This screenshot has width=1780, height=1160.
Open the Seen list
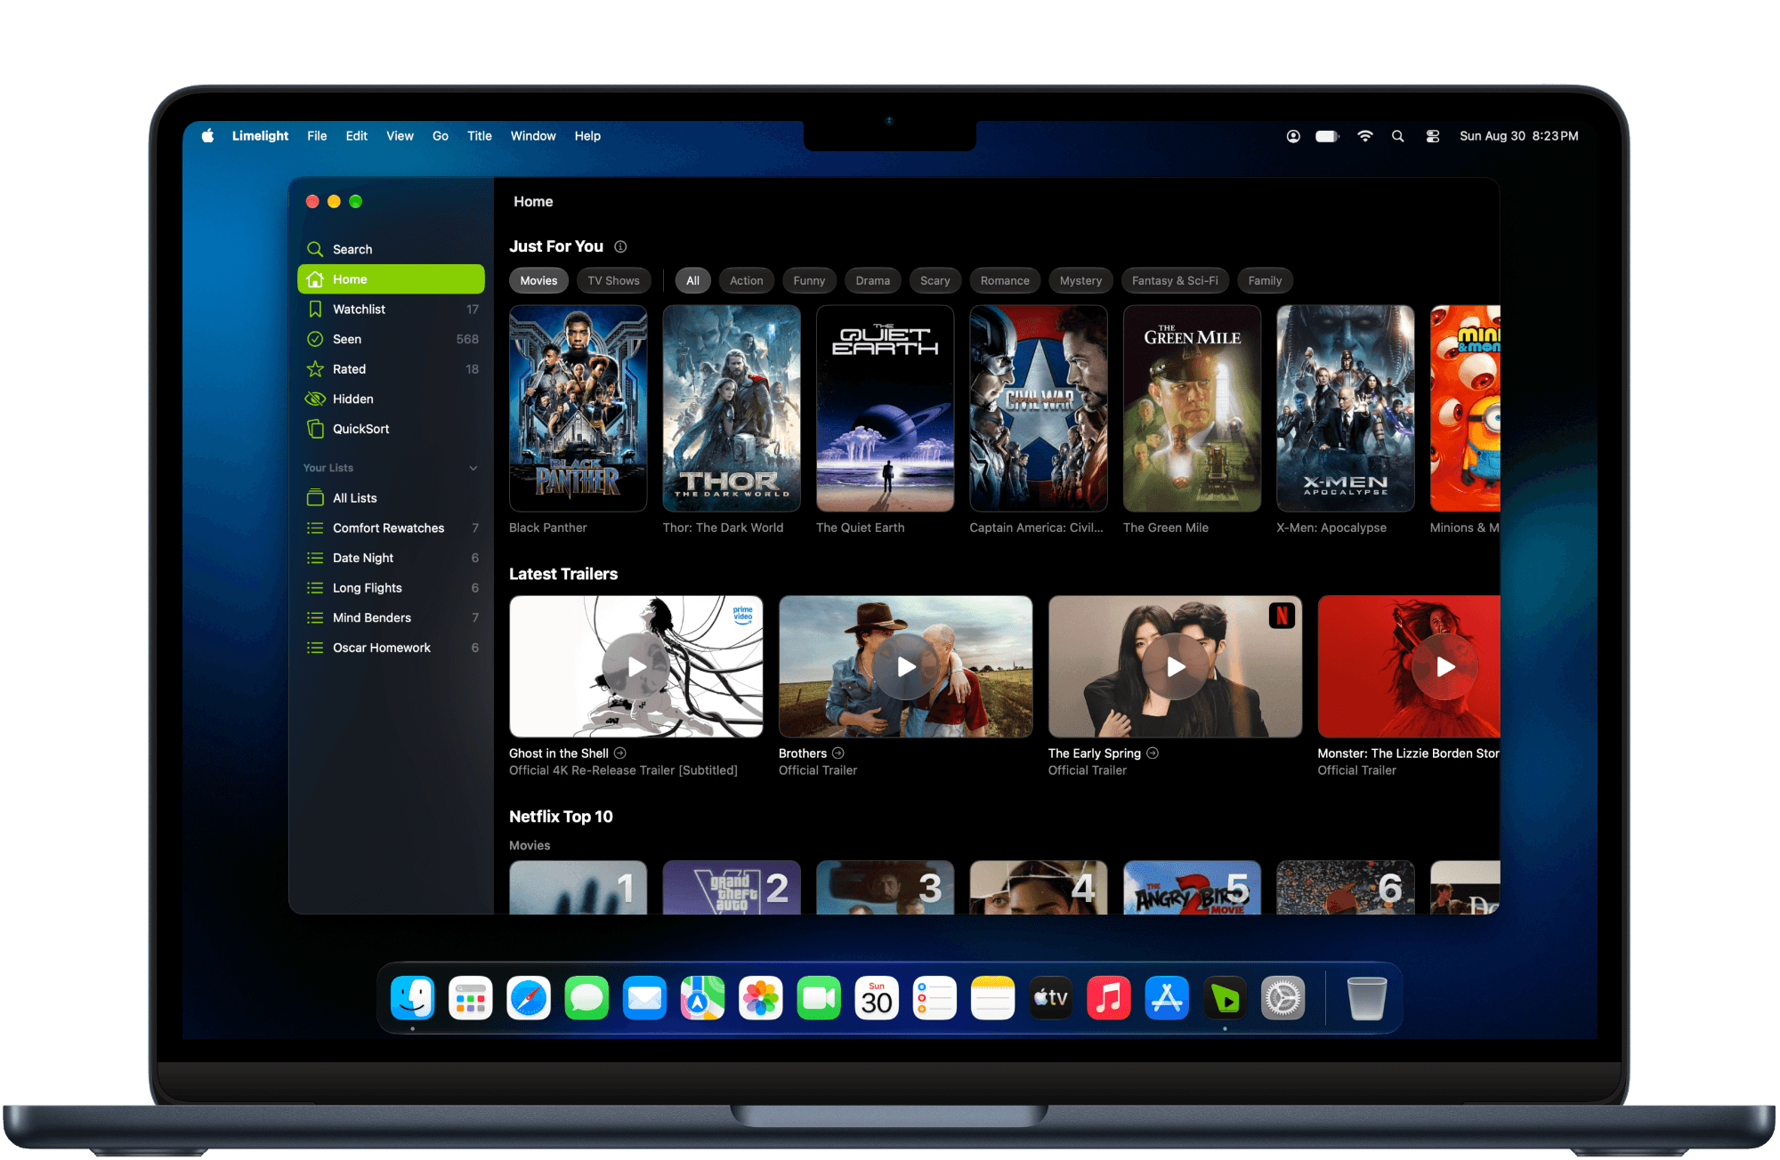tap(391, 339)
